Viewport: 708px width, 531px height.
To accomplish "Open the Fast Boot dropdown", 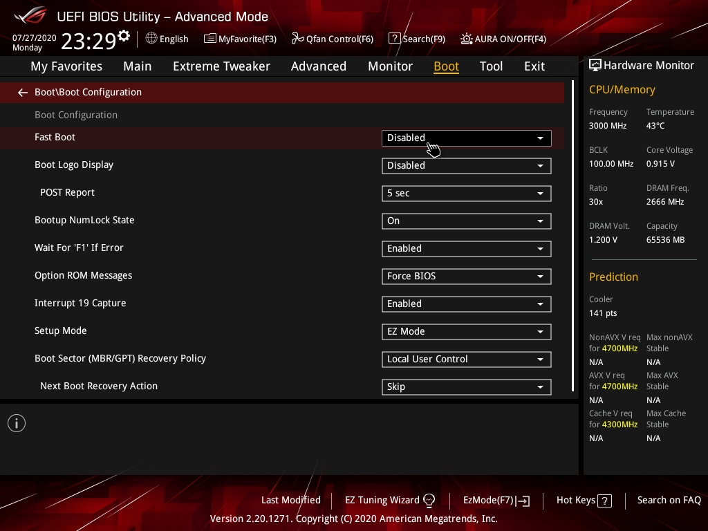I will pos(467,138).
